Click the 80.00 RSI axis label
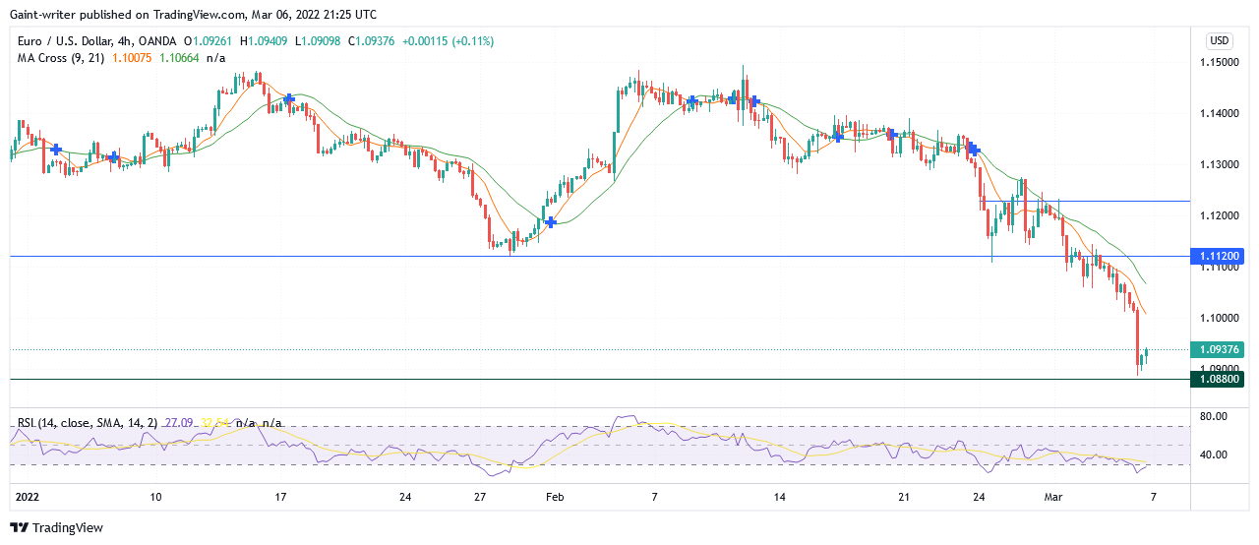 1213,417
